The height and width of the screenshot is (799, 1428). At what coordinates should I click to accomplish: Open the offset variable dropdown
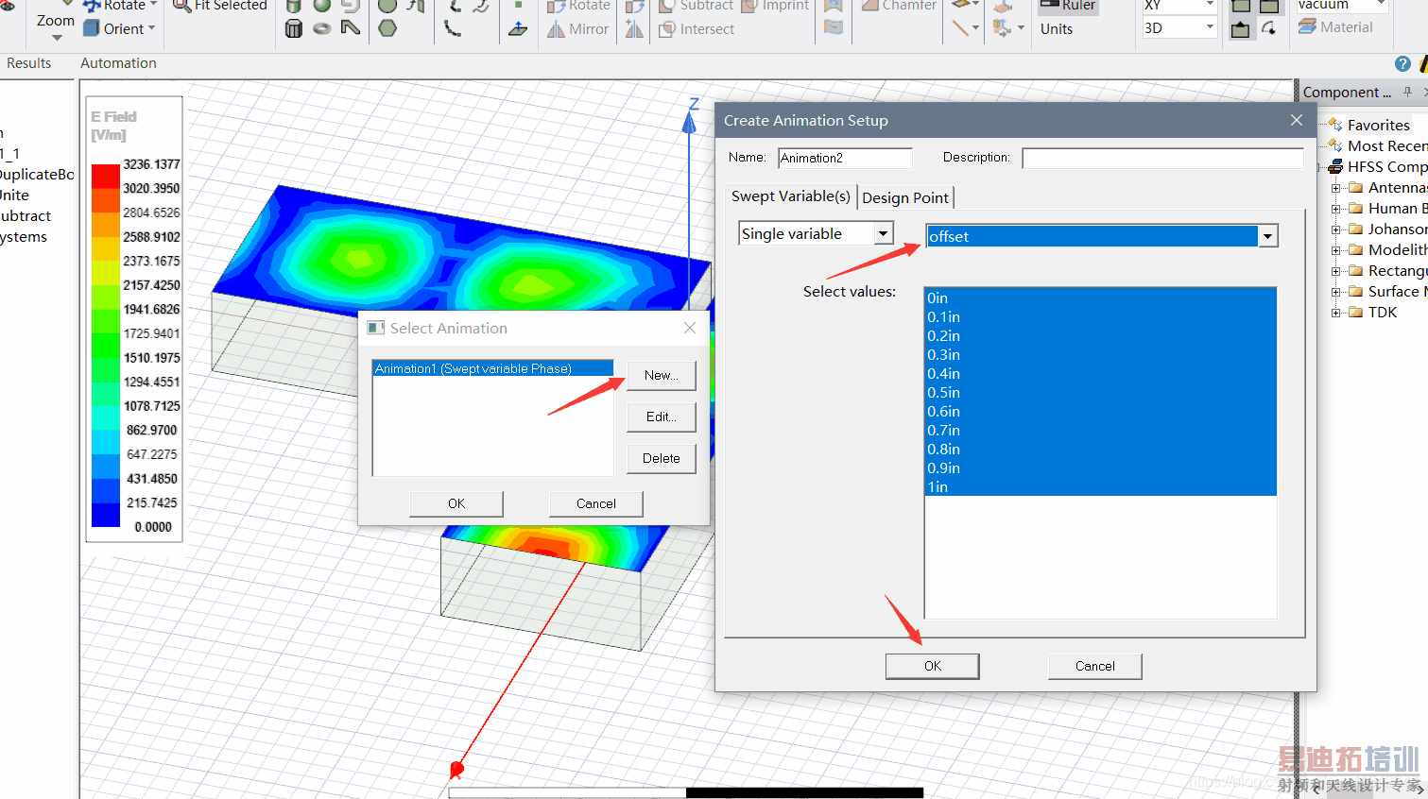coord(1267,236)
